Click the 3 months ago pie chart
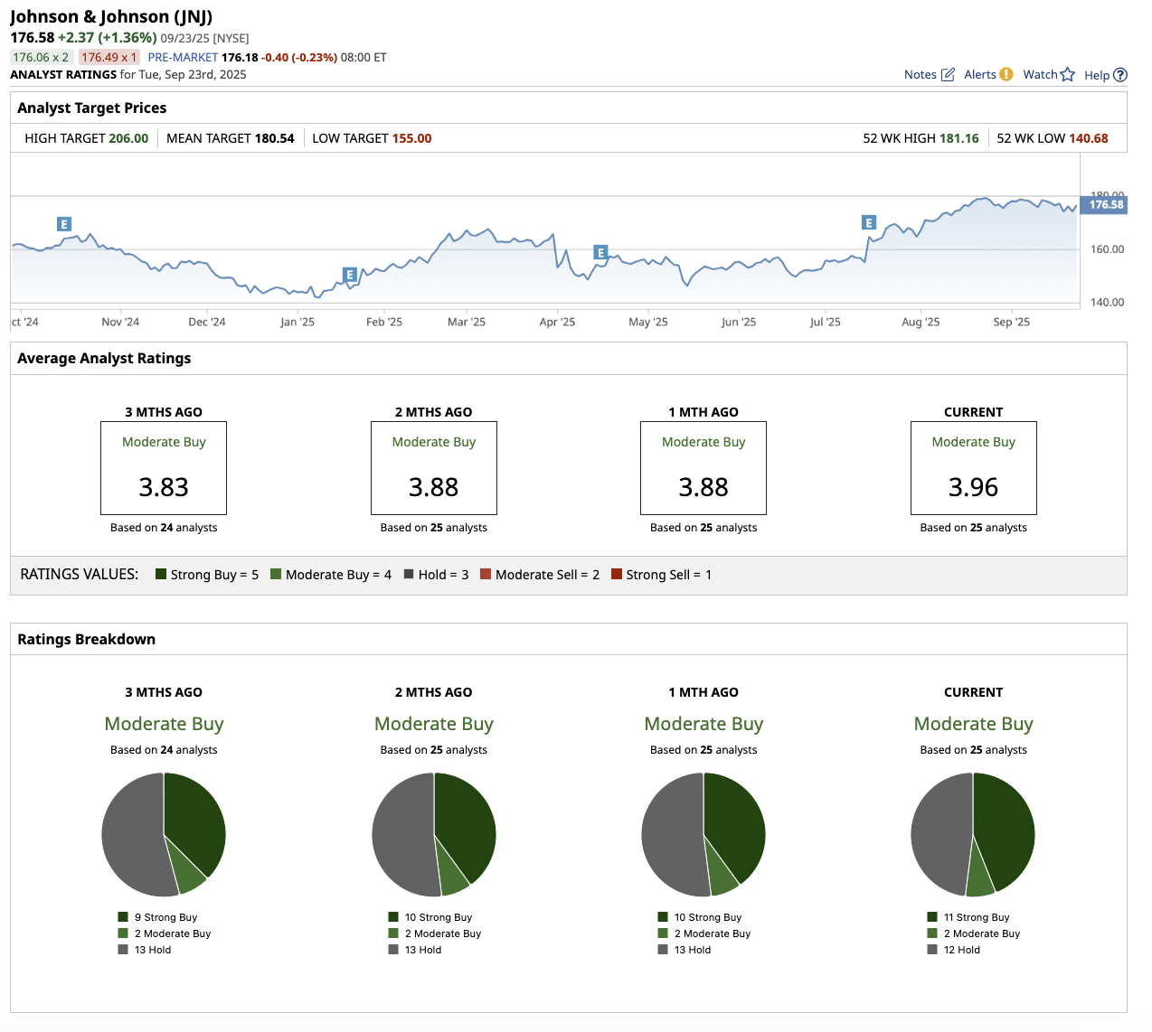The height and width of the screenshot is (1032, 1152). pos(164,834)
